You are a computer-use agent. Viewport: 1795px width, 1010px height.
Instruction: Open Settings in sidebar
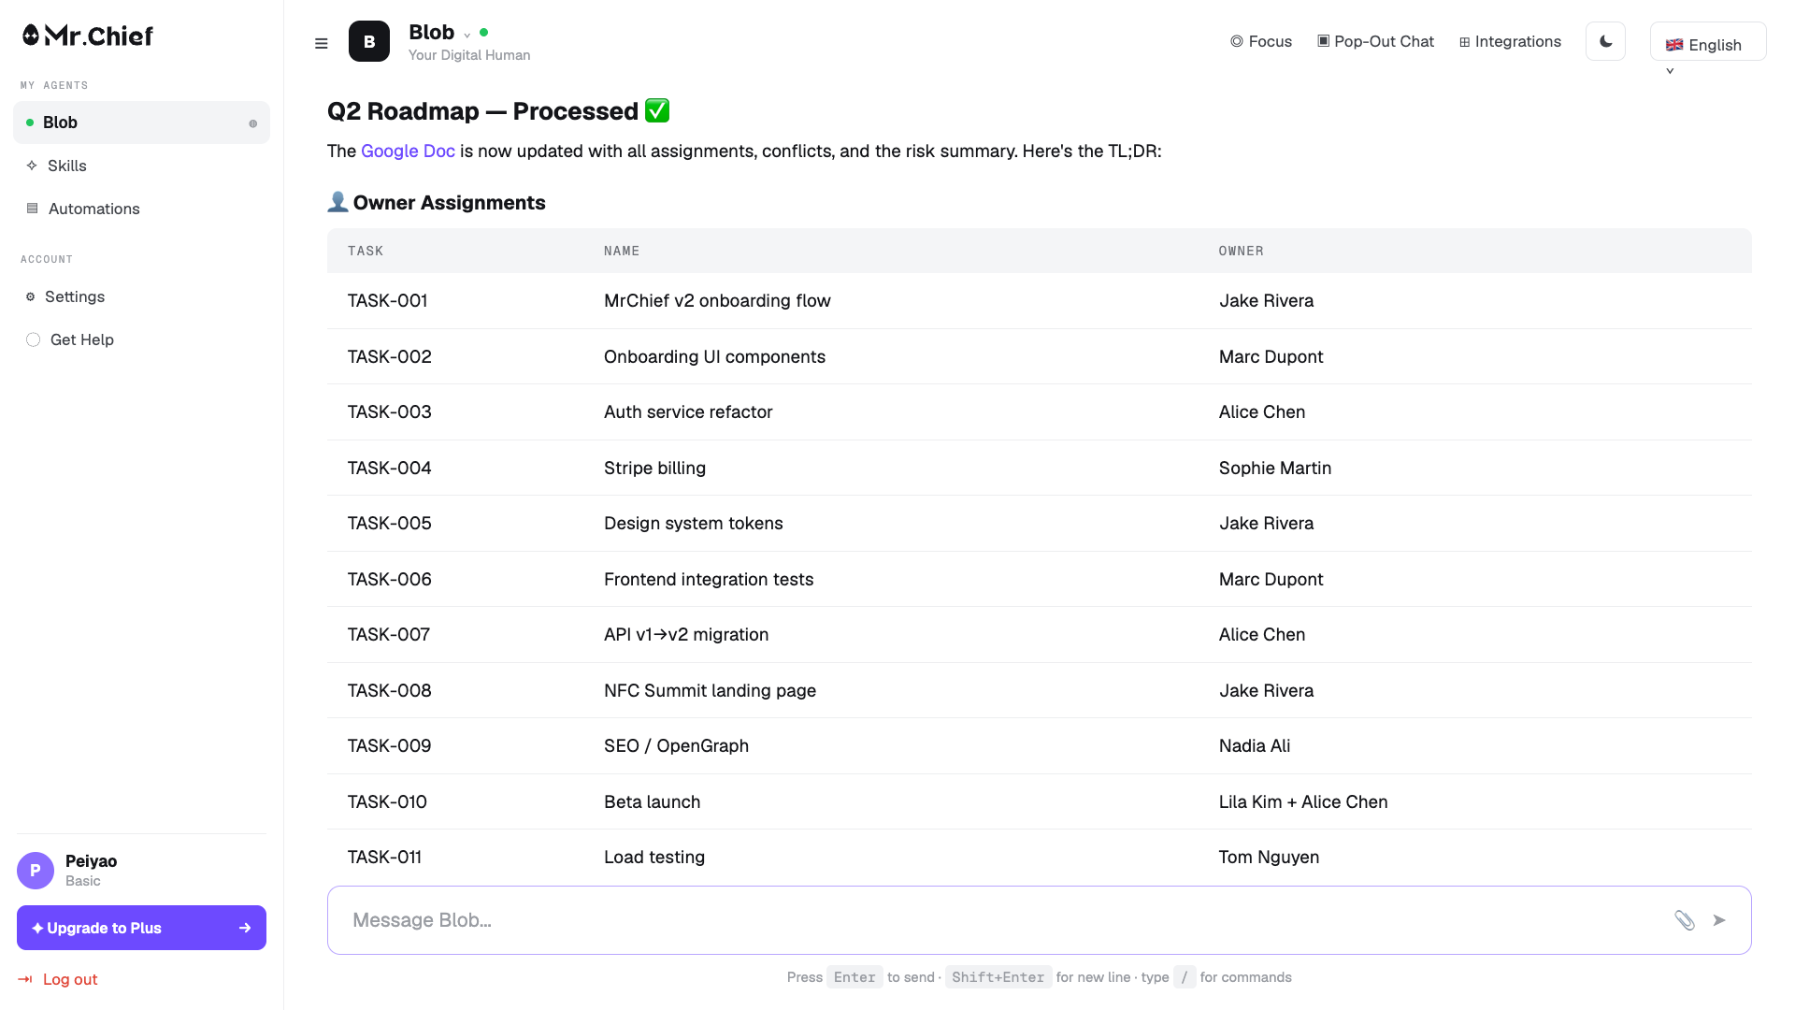tap(75, 296)
